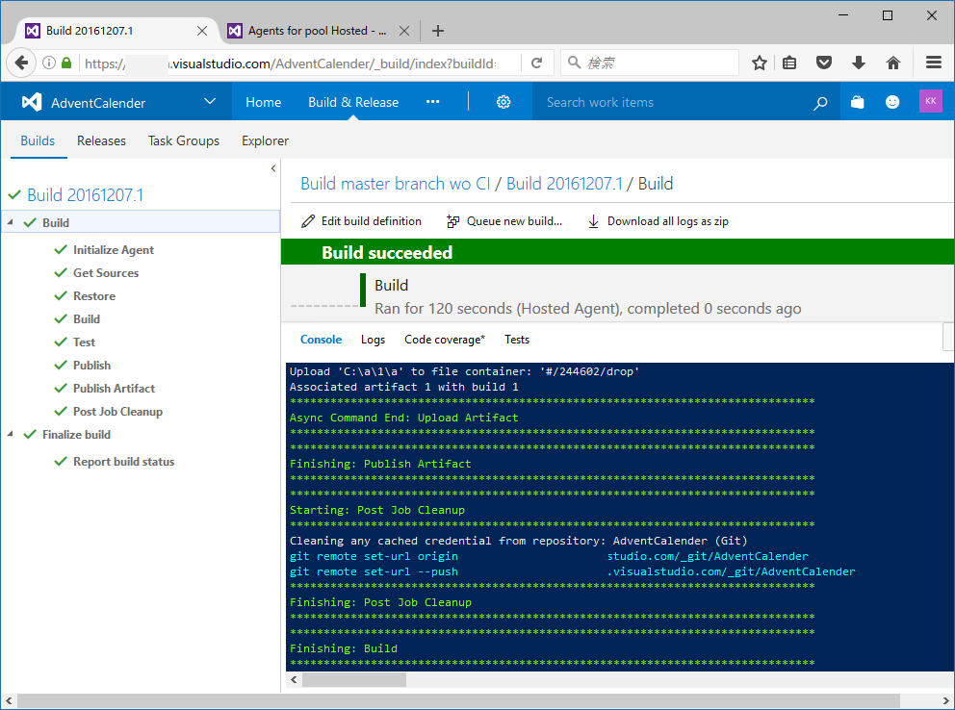955x710 pixels.
Task: Close the Build 20161207.1 browser tab
Action: (x=202, y=31)
